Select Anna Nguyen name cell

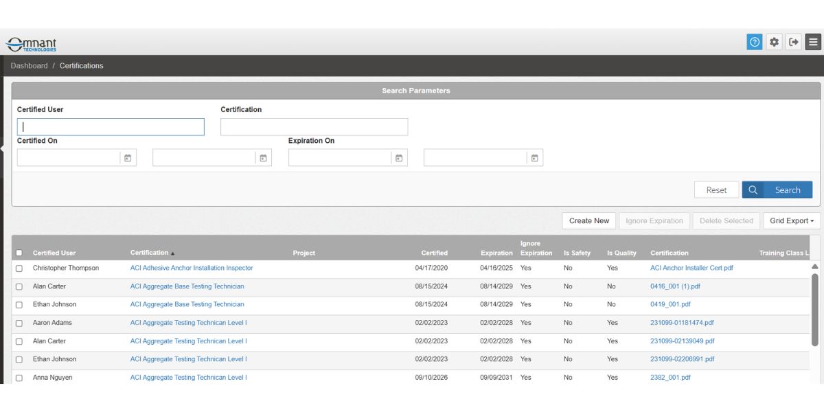point(52,377)
